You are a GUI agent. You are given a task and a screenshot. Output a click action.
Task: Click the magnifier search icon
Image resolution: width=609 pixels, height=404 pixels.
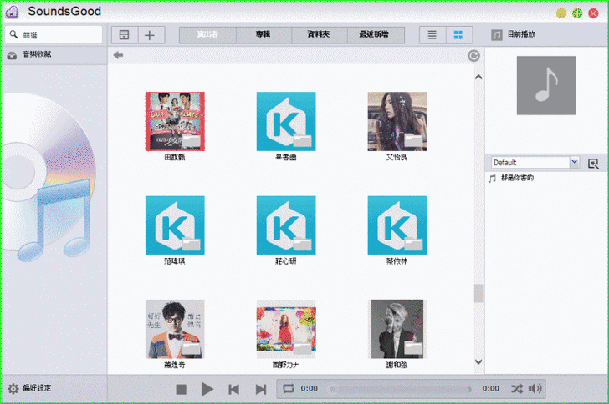pyautogui.click(x=13, y=34)
